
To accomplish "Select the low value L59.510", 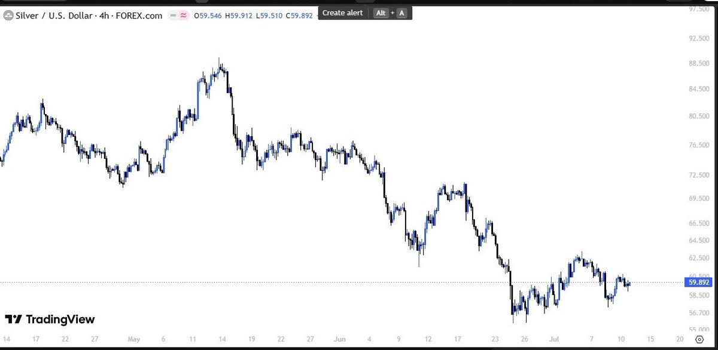I will (270, 16).
